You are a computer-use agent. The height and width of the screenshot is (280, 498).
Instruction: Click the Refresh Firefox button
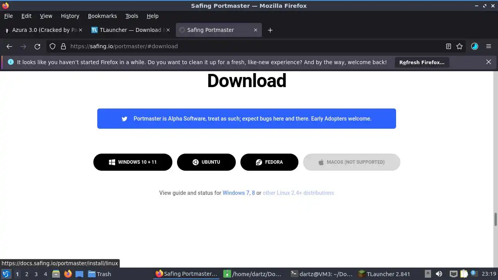pyautogui.click(x=422, y=62)
